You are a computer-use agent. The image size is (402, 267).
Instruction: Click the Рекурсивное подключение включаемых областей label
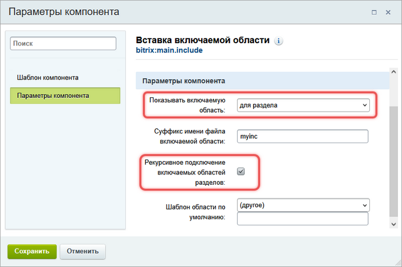click(x=185, y=171)
